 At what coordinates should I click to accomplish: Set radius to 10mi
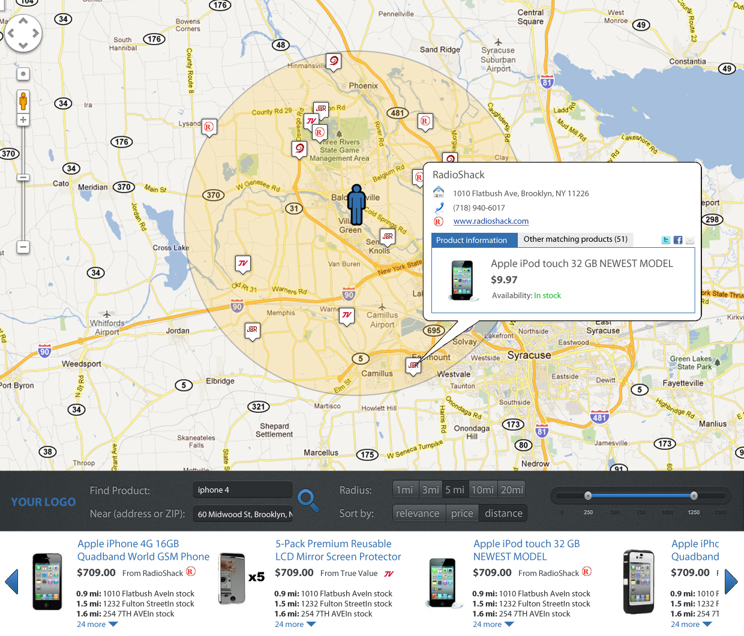482,490
